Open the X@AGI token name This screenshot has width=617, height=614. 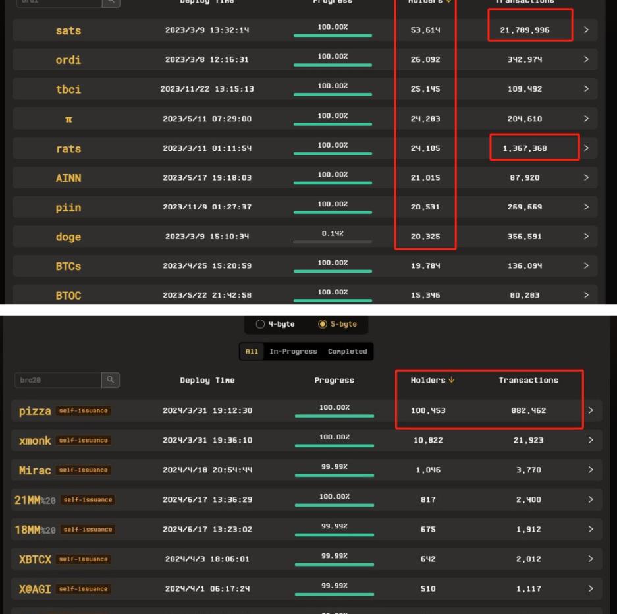point(35,589)
